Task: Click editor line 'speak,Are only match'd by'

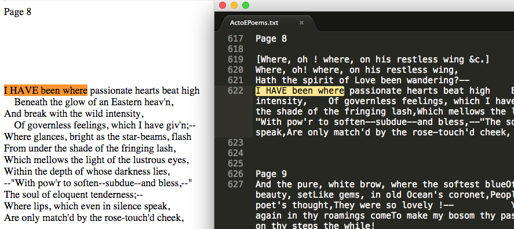Action: 385,132
